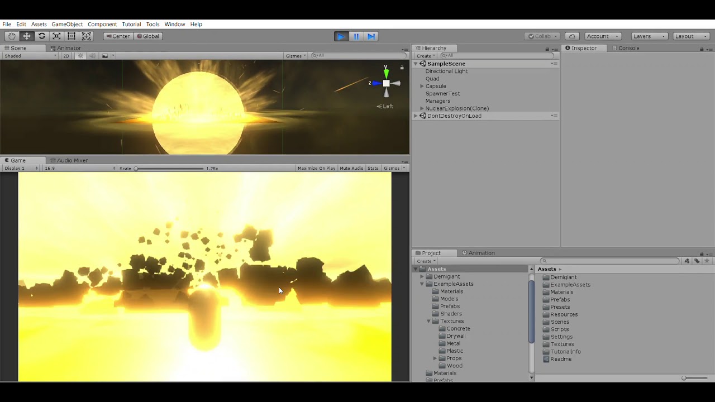Open the Display 1 dropdown

coord(21,168)
